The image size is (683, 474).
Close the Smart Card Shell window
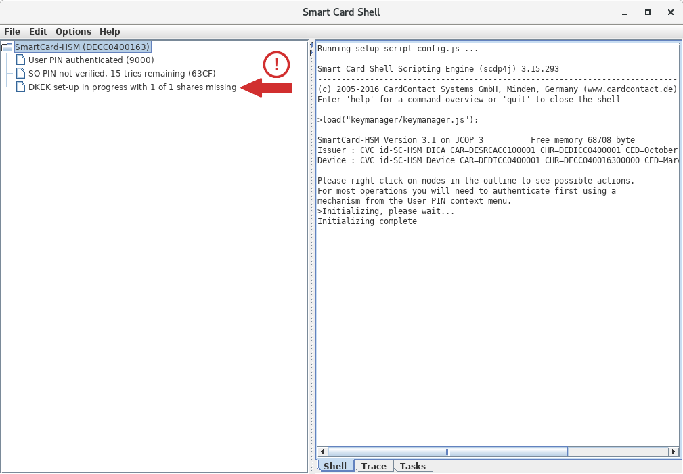point(671,13)
